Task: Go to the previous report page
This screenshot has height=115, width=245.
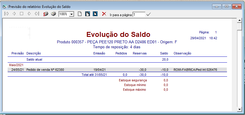Action: point(14,14)
